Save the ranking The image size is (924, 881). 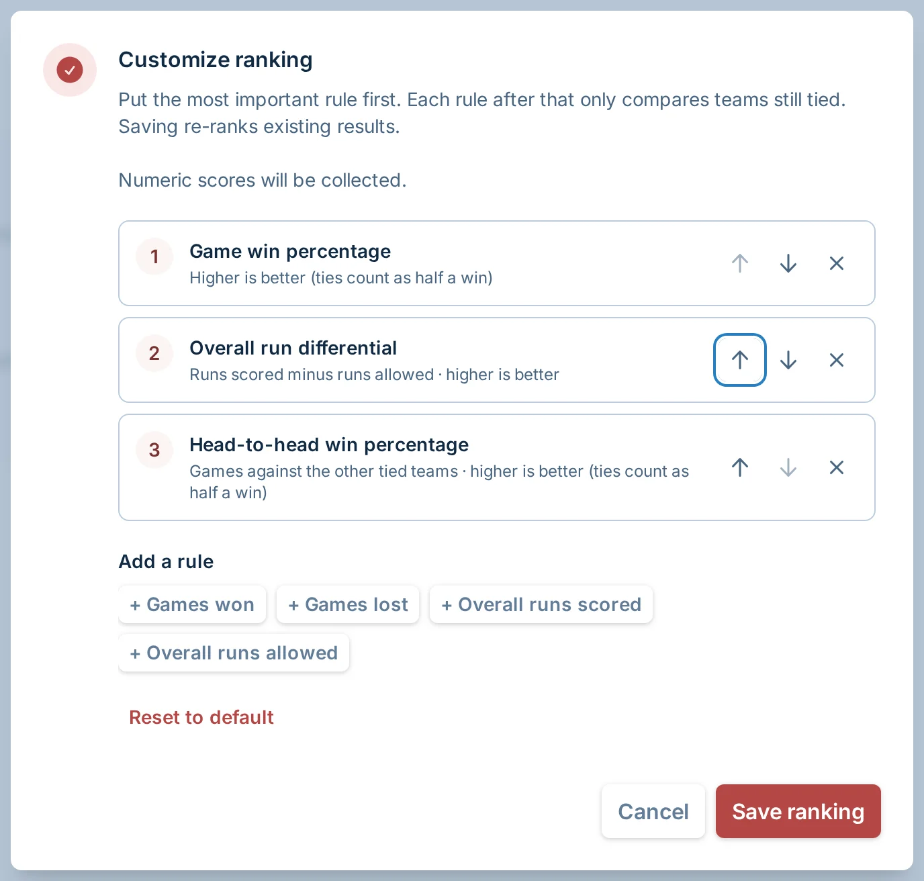tap(798, 811)
